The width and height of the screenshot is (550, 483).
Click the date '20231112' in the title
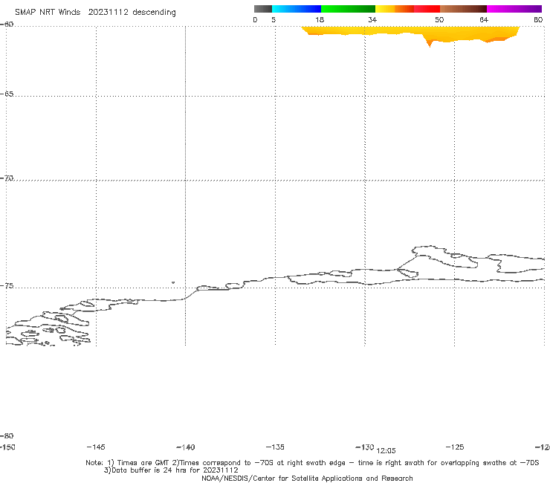[x=108, y=12]
